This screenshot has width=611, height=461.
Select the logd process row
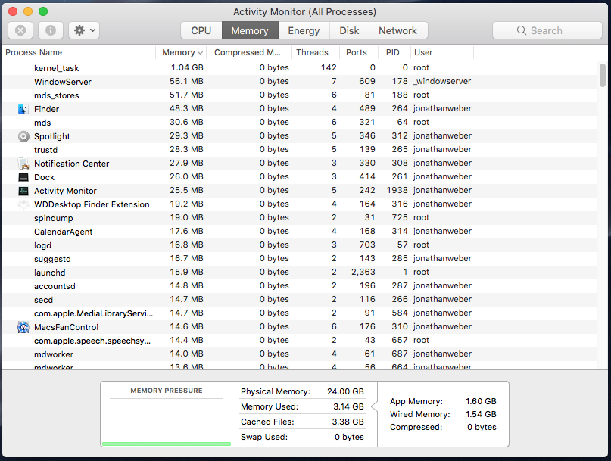tap(299, 245)
